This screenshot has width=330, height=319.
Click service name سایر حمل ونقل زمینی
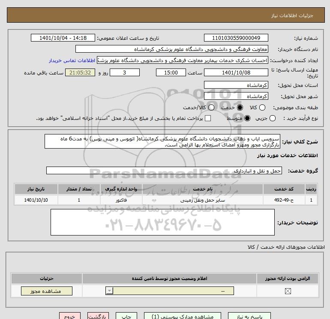tap(202, 200)
